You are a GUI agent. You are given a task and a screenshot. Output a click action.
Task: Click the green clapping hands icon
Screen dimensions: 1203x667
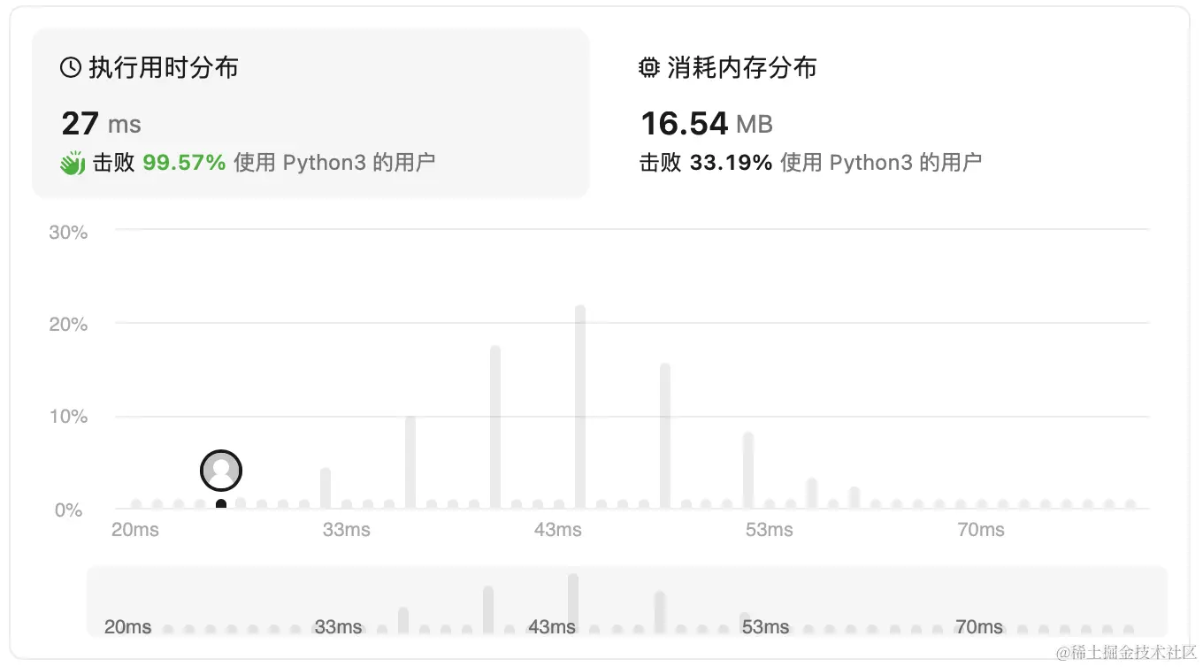click(x=73, y=163)
